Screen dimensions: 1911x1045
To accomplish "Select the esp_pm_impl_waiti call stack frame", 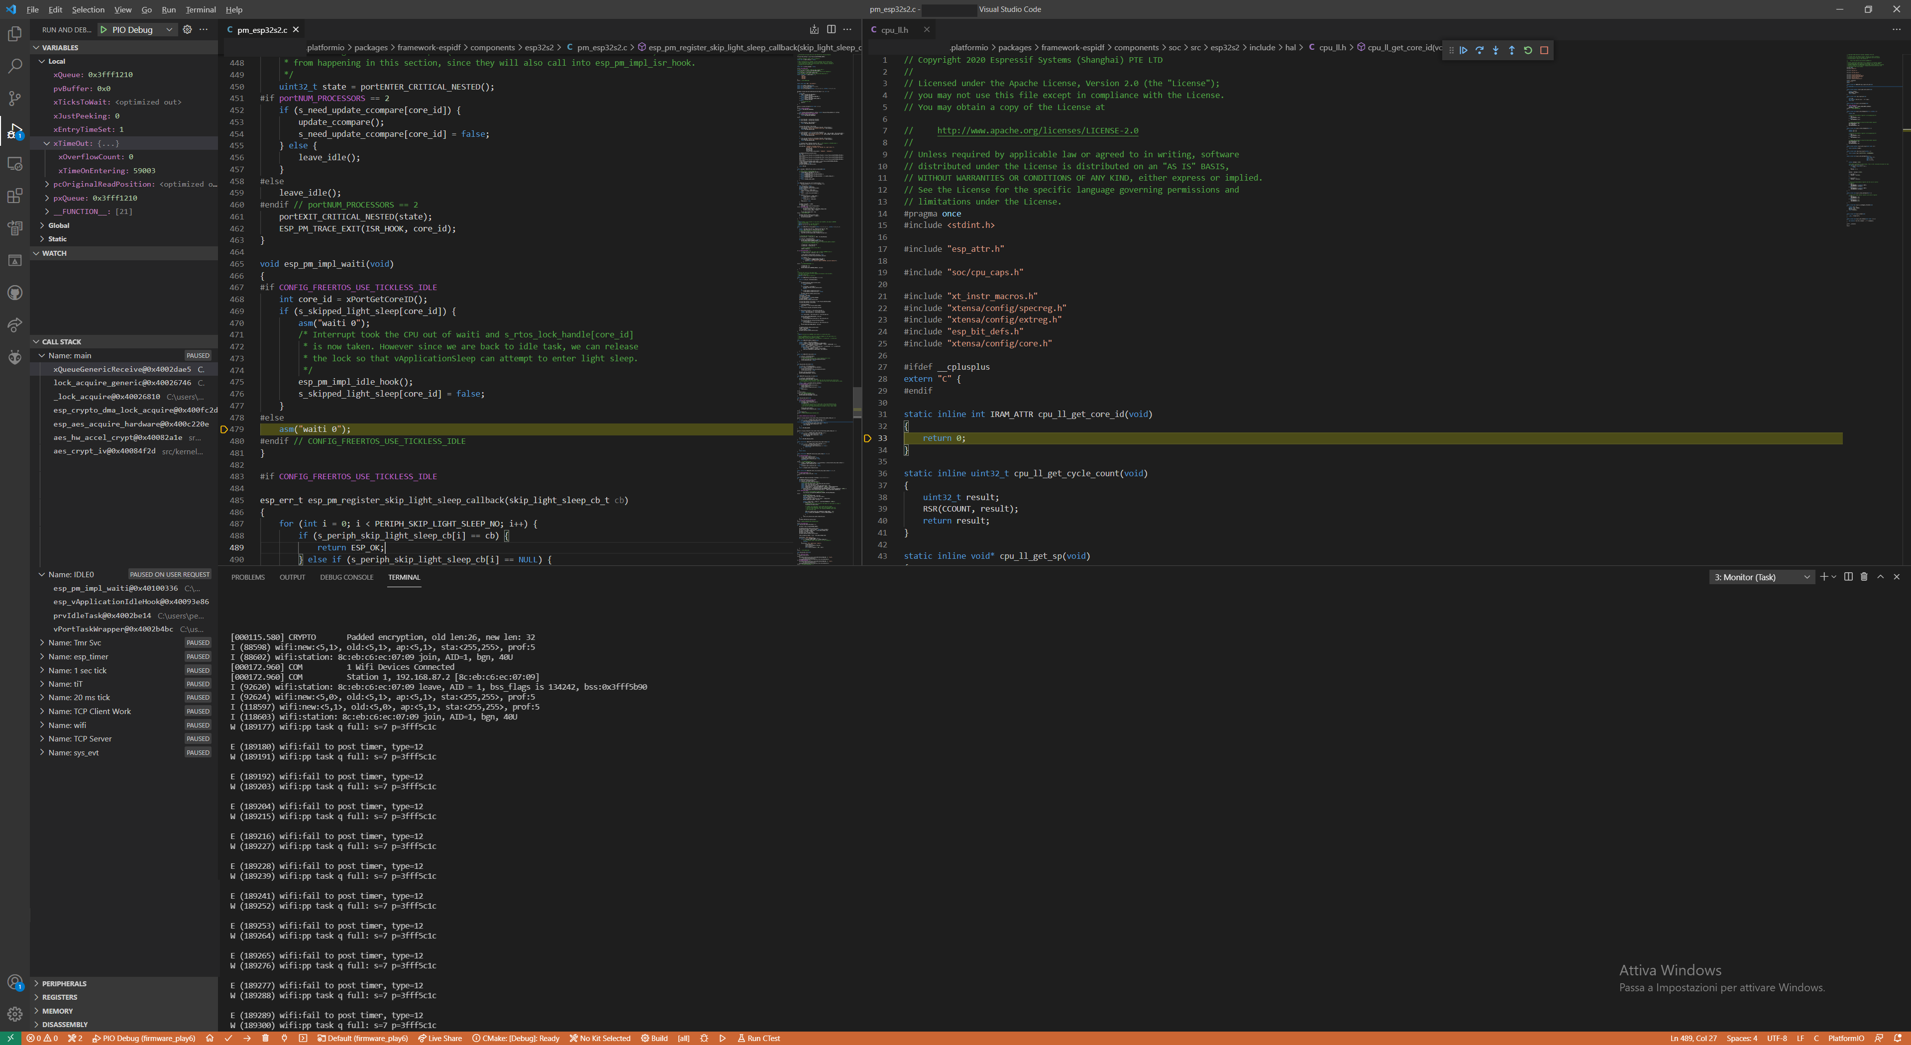I will tap(124, 588).
